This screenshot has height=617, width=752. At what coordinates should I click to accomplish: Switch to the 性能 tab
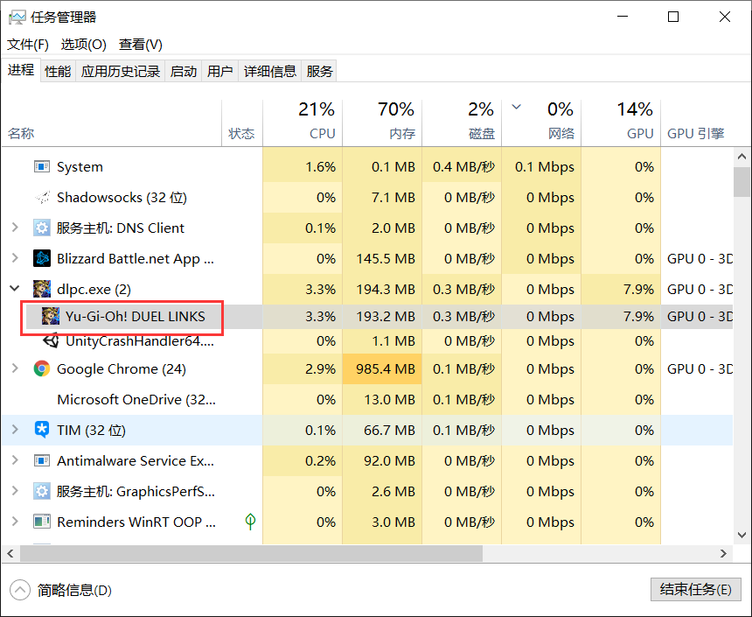click(x=58, y=71)
